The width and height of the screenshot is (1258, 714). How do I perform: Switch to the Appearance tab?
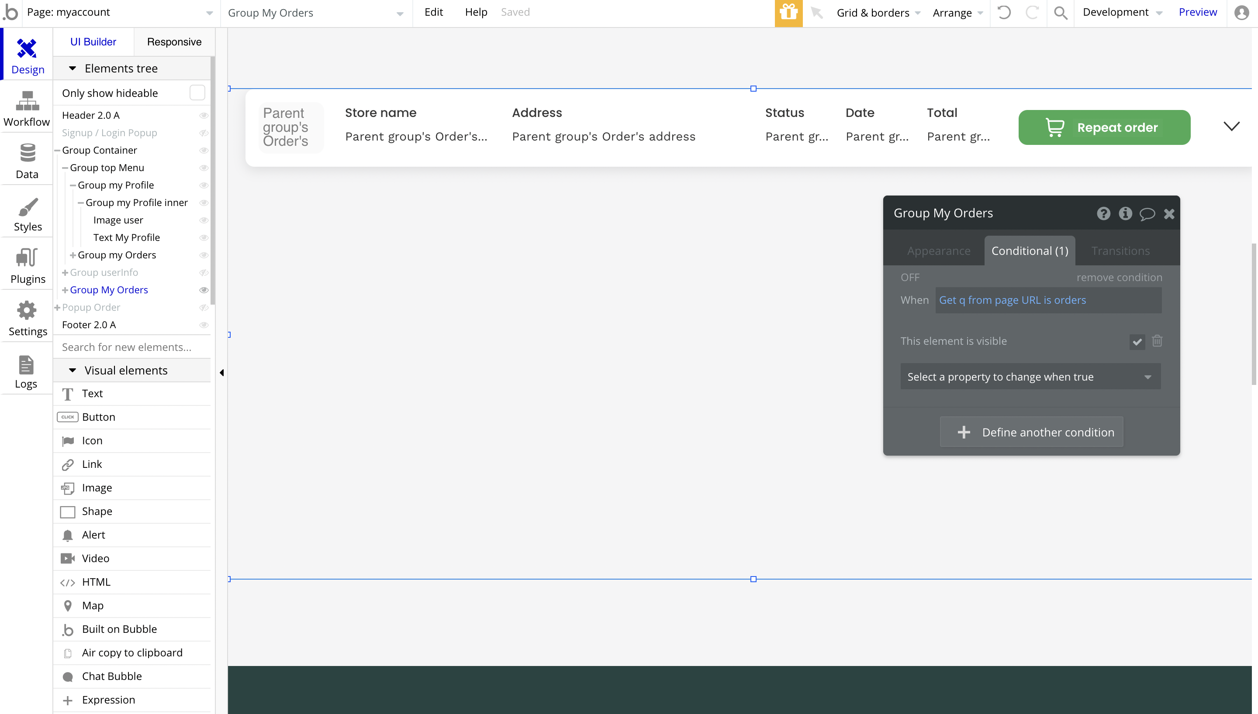pyautogui.click(x=938, y=251)
